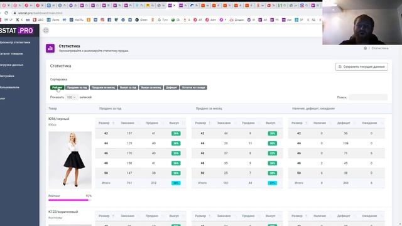Open the Линки bookmark

[53, 19]
